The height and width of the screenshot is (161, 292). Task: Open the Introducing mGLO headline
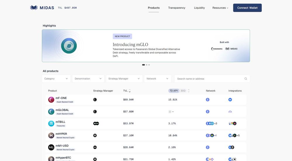pos(130,45)
